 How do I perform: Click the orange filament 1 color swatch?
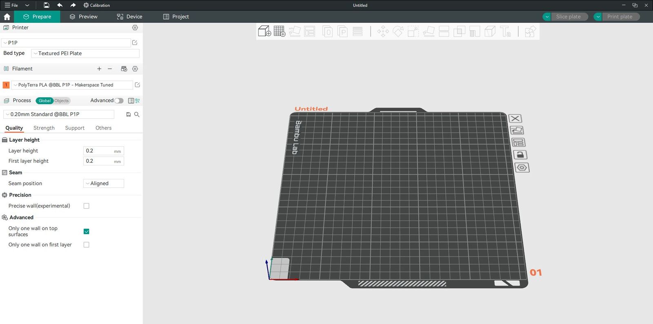coord(6,85)
